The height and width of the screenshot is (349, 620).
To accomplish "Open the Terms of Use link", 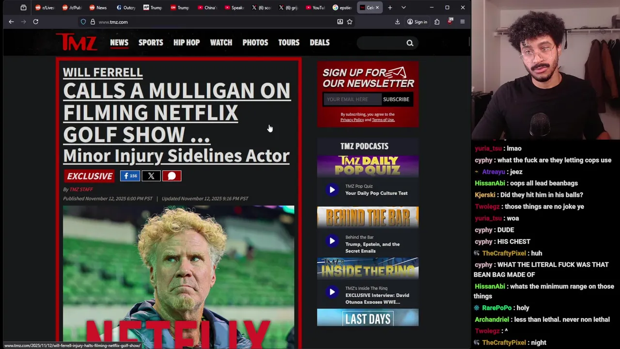I will tap(383, 120).
